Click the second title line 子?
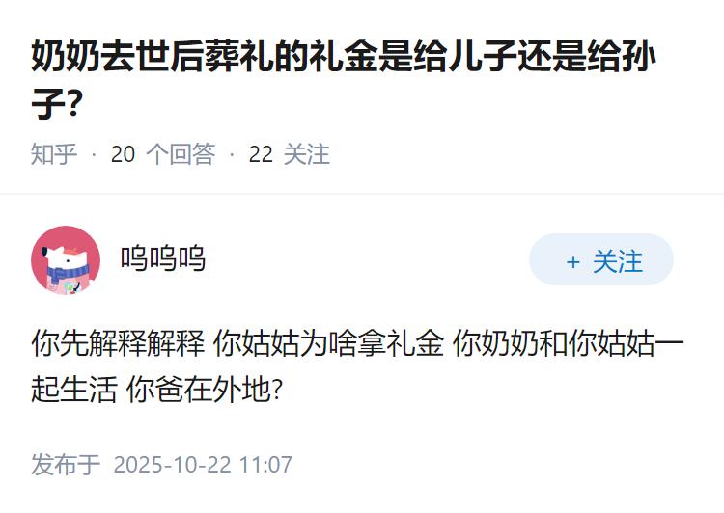The height and width of the screenshot is (513, 724). (57, 104)
